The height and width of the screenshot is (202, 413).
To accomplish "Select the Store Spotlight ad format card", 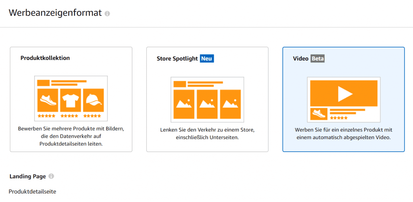I will (x=207, y=99).
